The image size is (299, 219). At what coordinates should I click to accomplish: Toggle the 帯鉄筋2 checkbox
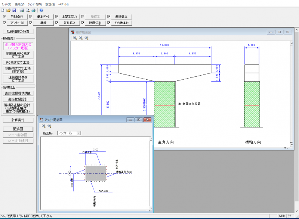[x=56, y=23]
